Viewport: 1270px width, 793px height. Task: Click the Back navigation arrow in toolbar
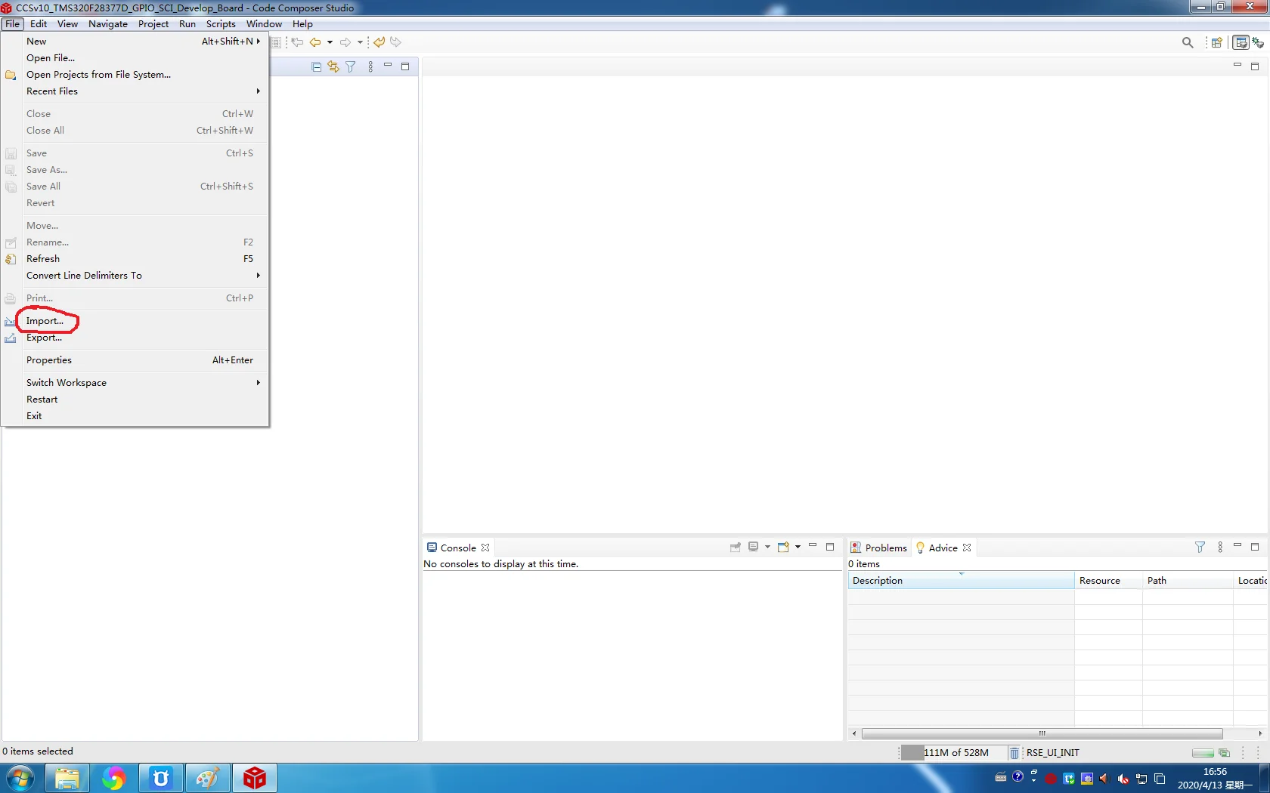click(315, 42)
